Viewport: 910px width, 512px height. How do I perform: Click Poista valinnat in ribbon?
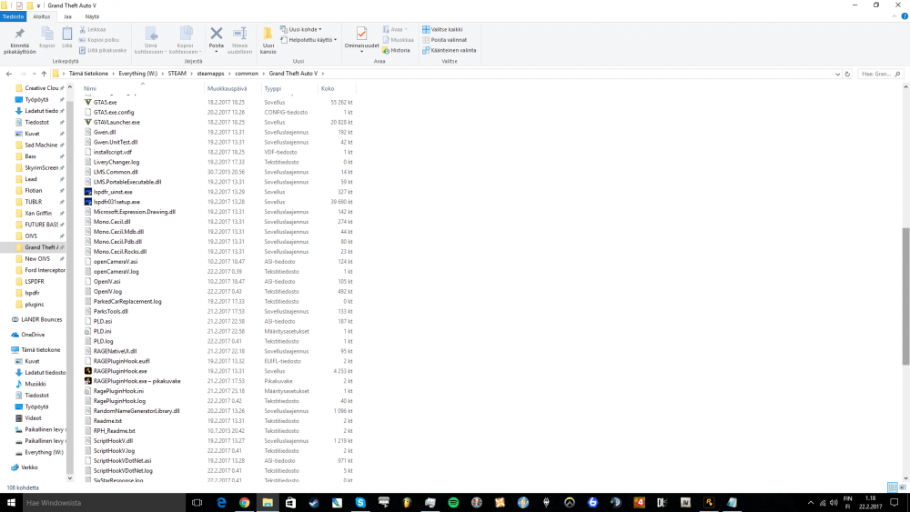coord(445,39)
